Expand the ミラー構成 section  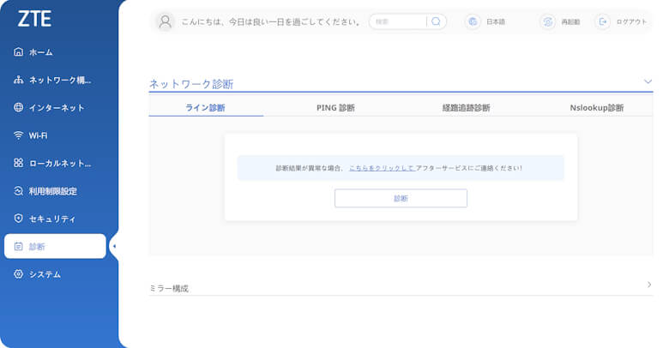648,284
